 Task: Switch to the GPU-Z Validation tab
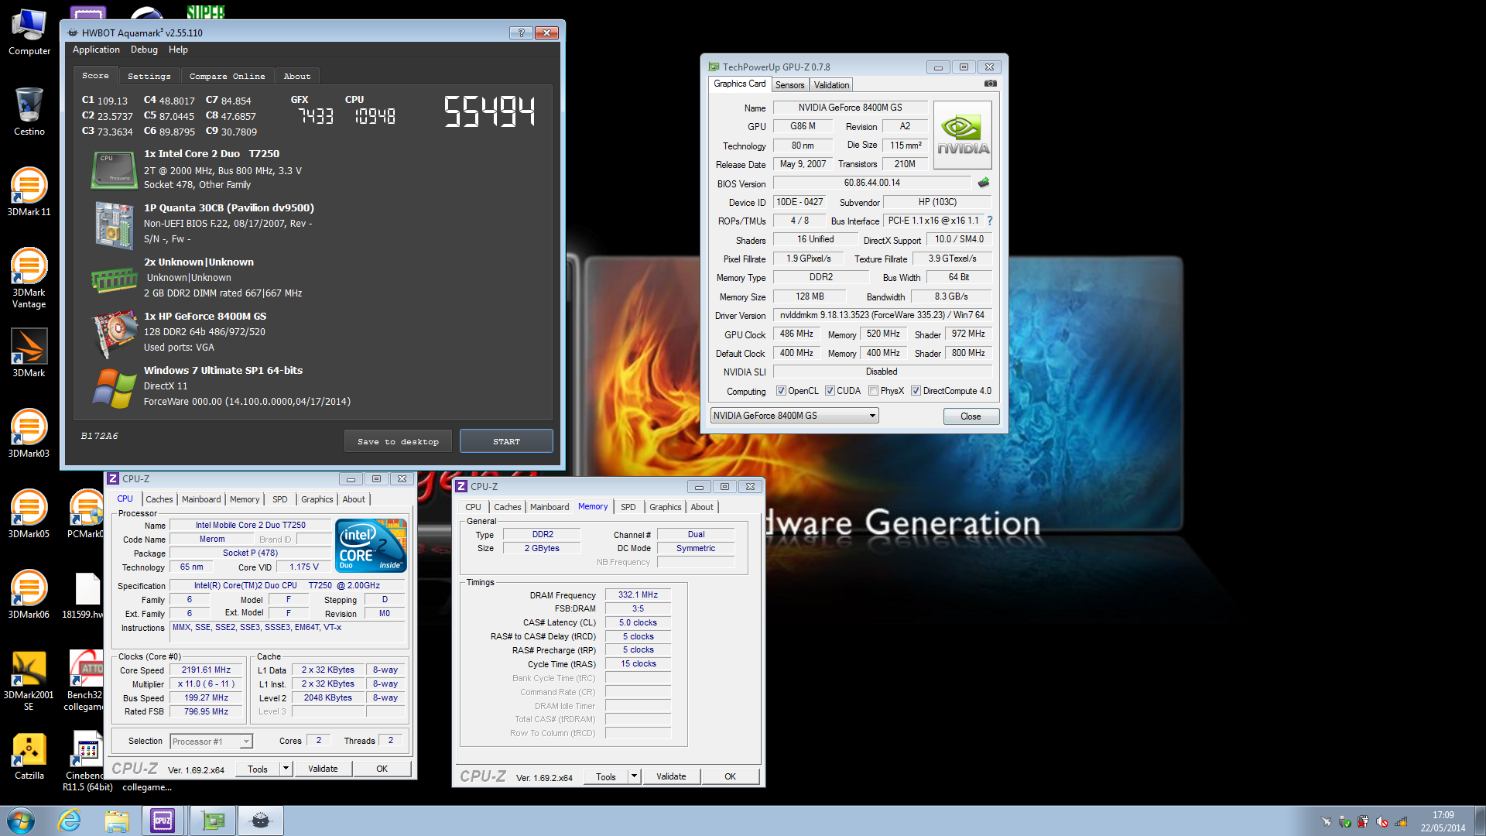tap(831, 85)
